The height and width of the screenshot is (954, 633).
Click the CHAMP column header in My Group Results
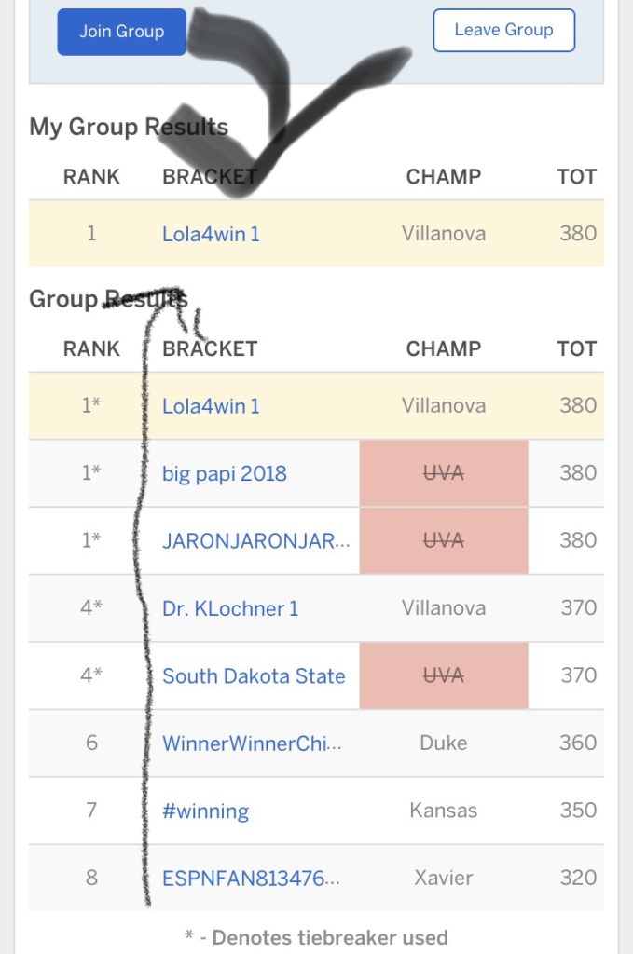coord(444,176)
